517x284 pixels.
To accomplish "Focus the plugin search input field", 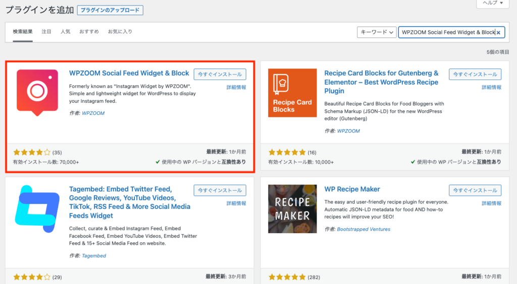I will [x=446, y=32].
